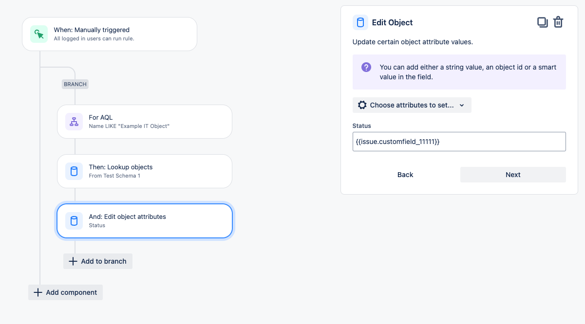The image size is (585, 324).
Task: Click the database icon on Lookup objects node
Action: tap(74, 171)
